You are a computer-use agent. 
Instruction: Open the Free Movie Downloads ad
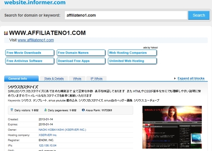pos(29,53)
